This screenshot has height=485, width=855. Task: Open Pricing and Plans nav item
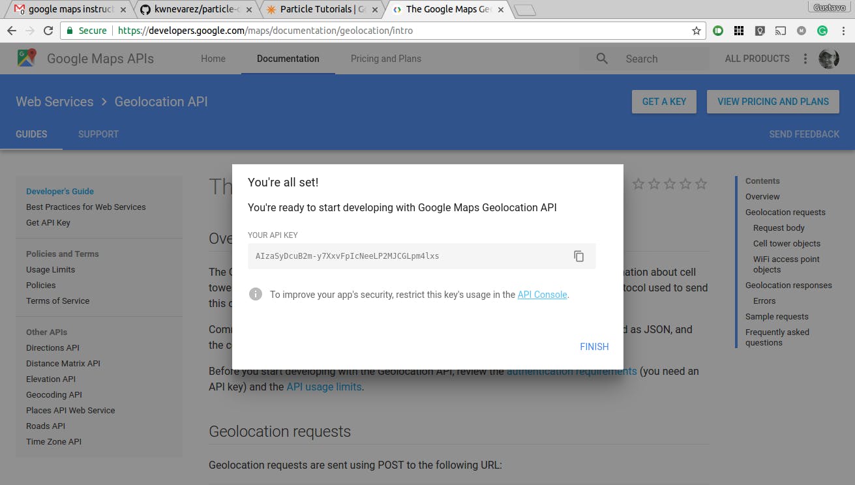tap(386, 59)
